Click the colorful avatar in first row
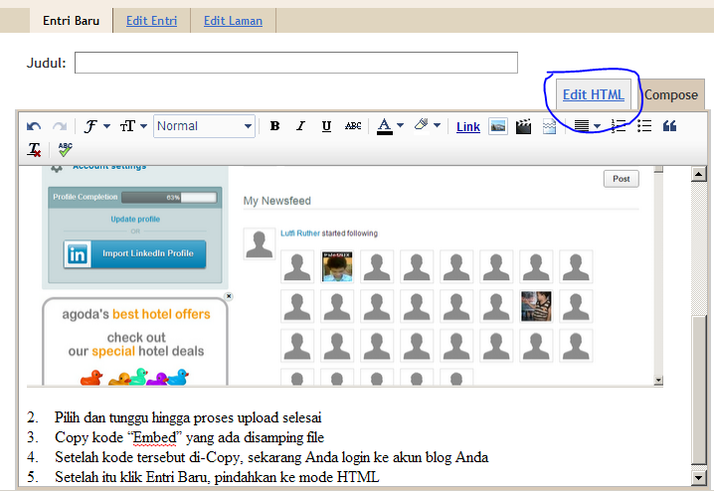The width and height of the screenshot is (714, 492). (x=337, y=266)
